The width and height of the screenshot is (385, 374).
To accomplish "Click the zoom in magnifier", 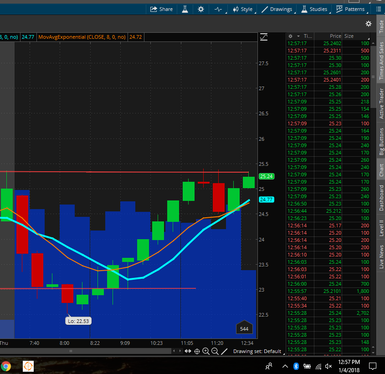I will [x=206, y=351].
